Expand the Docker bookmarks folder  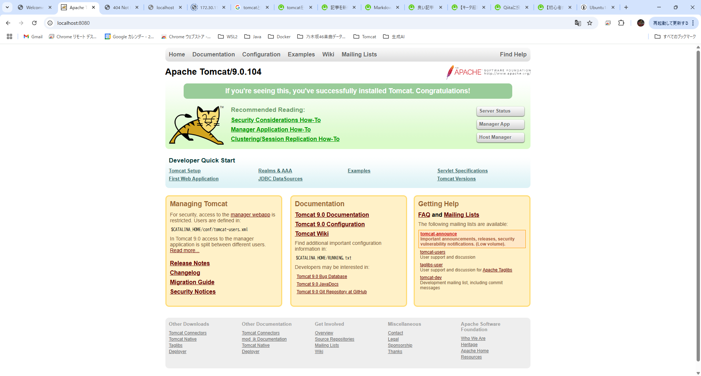coord(279,36)
